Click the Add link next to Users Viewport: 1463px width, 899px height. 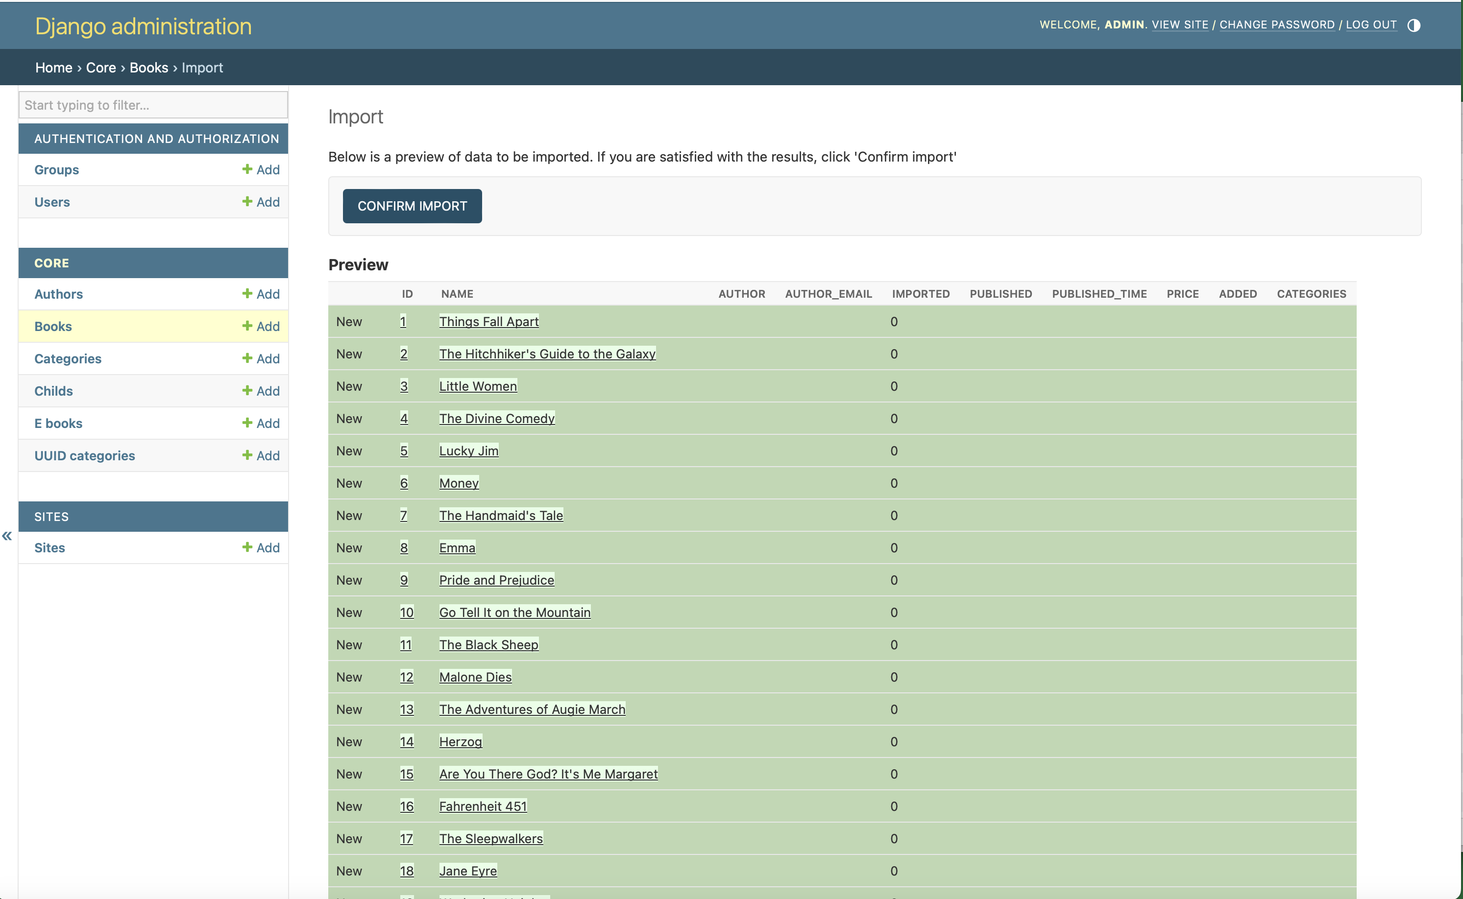coord(261,202)
